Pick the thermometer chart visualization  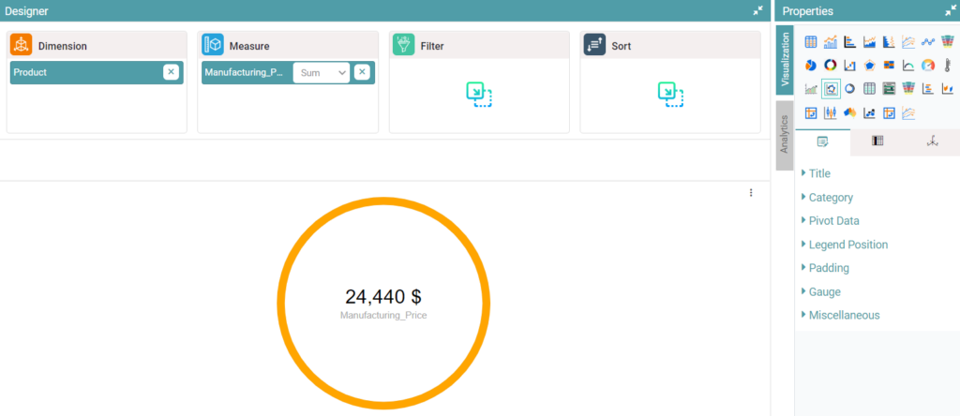948,65
